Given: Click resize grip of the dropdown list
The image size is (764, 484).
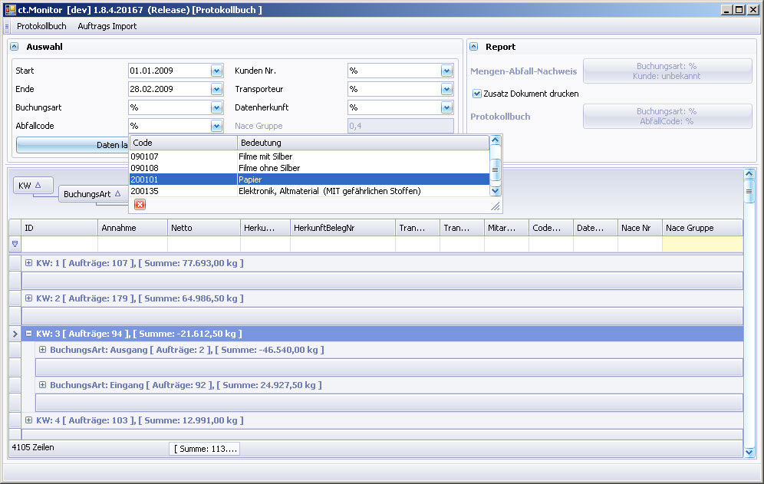Looking at the screenshot, I should [495, 206].
